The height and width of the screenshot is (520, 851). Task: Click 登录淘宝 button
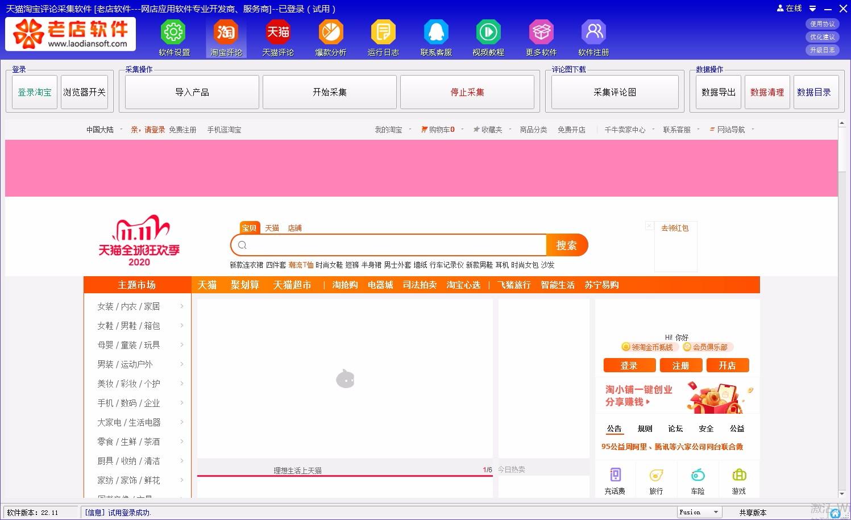pyautogui.click(x=35, y=92)
